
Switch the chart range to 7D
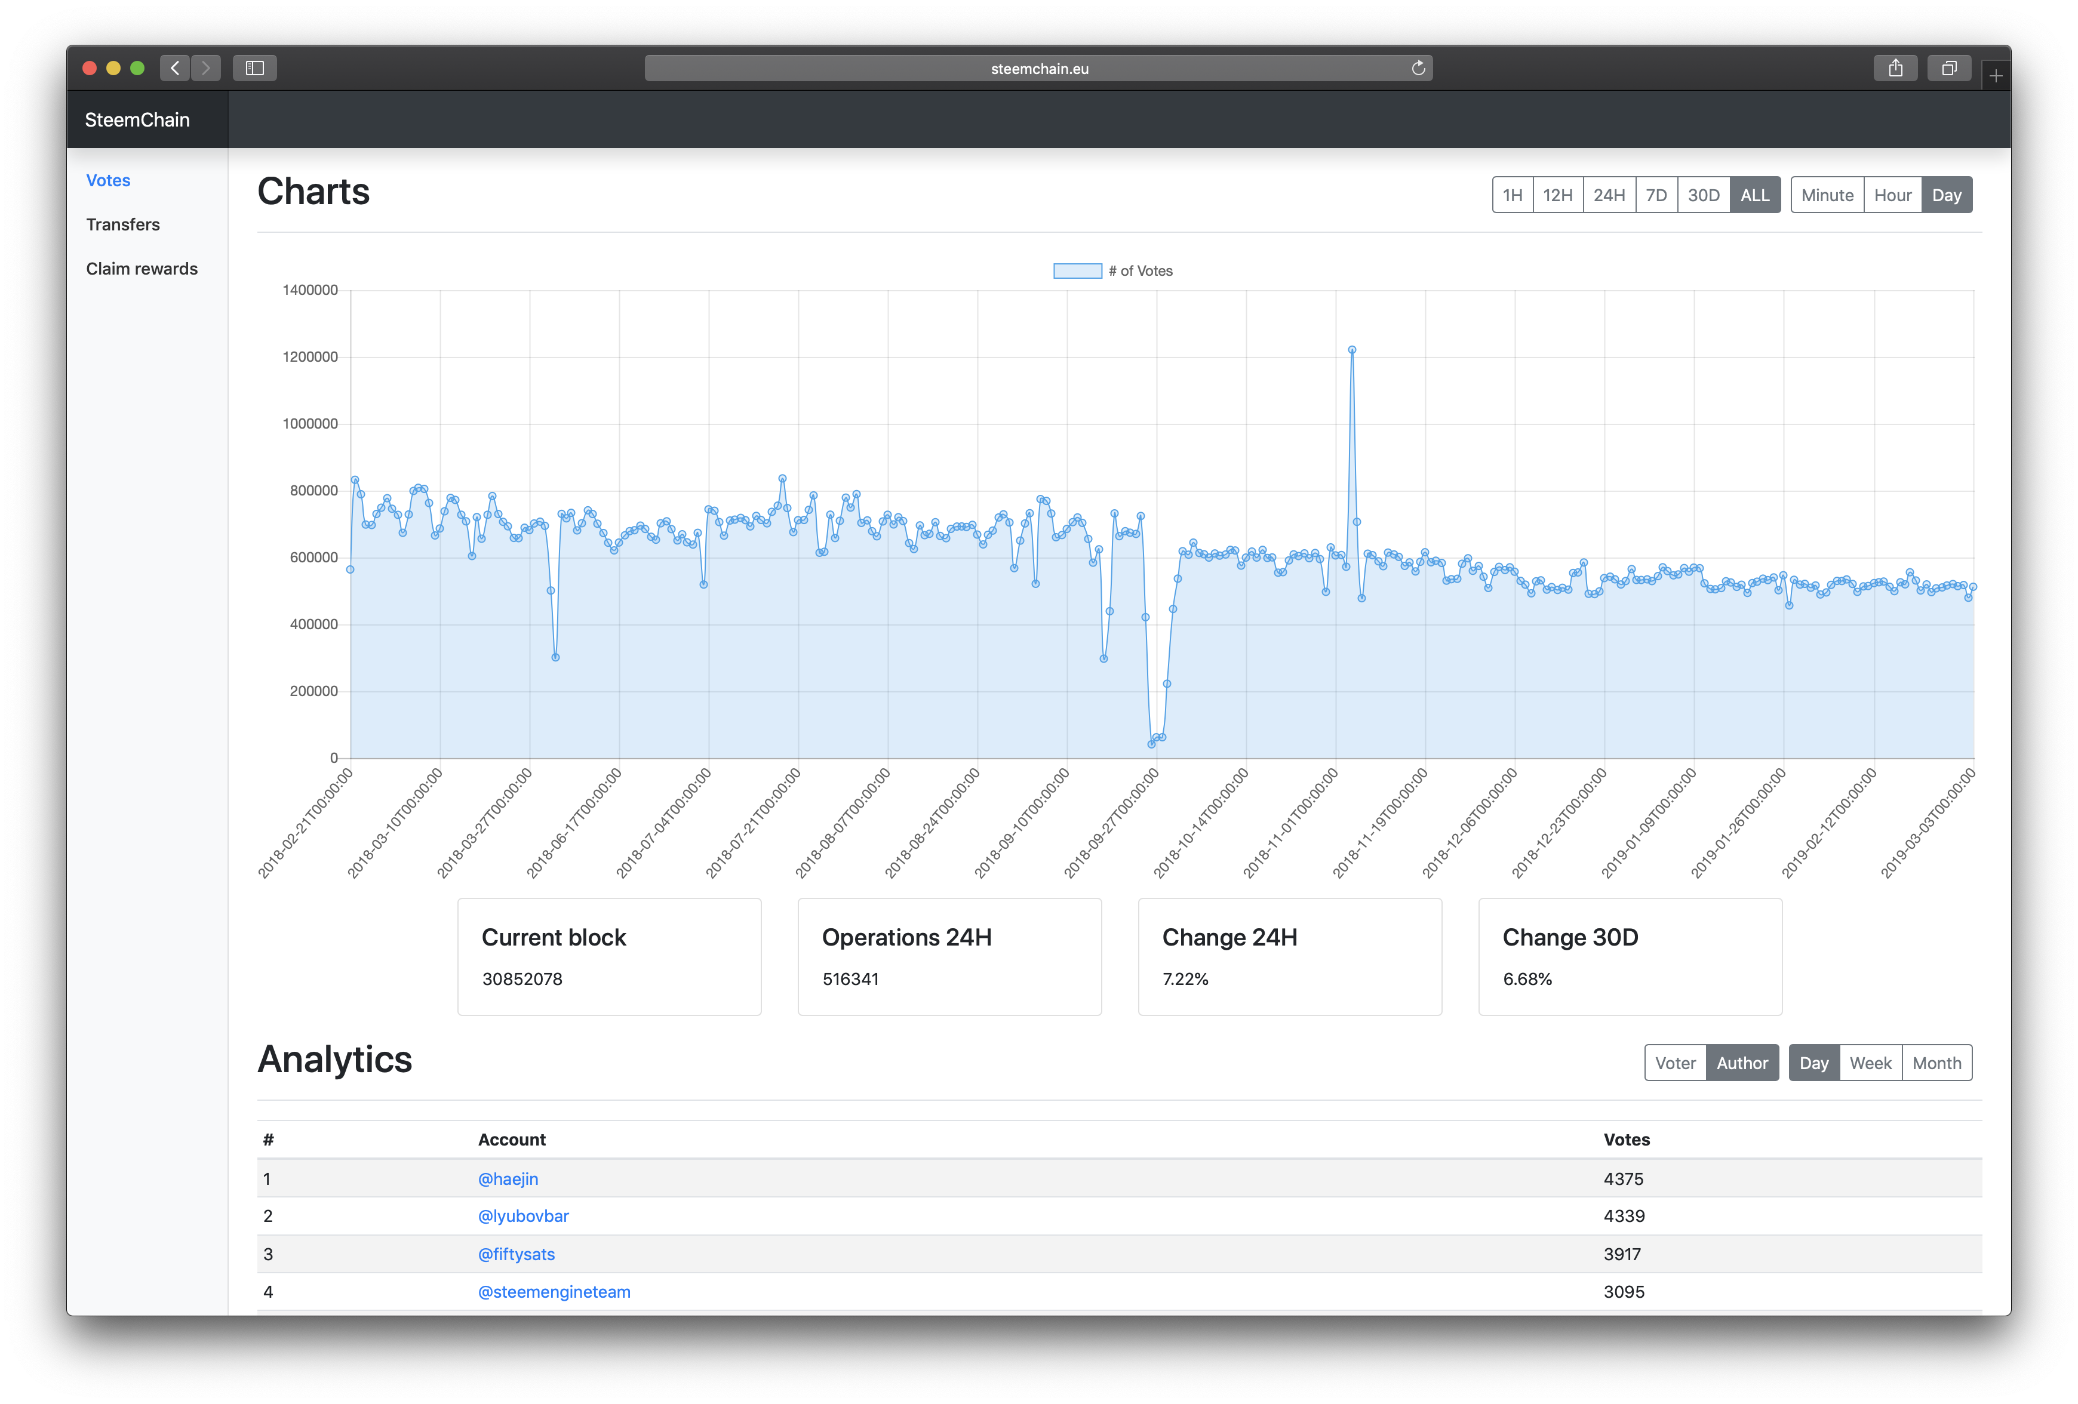click(x=1656, y=196)
